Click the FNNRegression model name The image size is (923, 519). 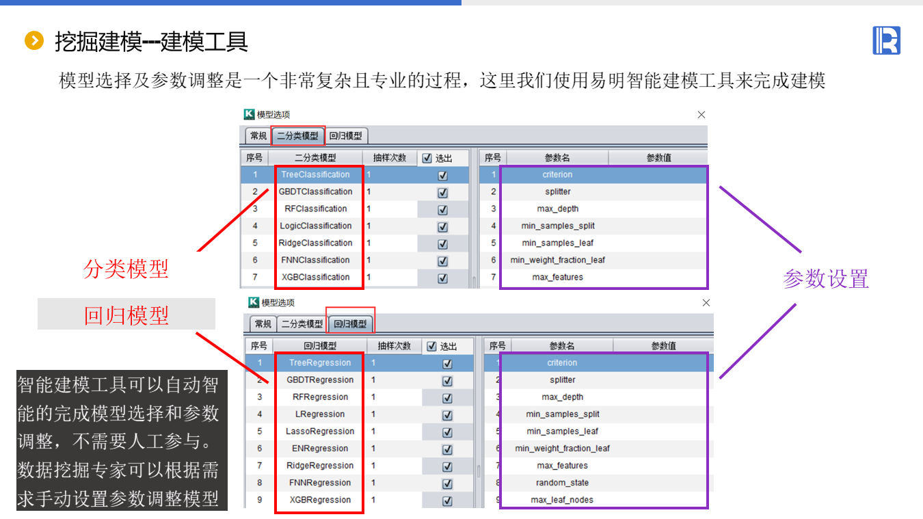pos(320,482)
